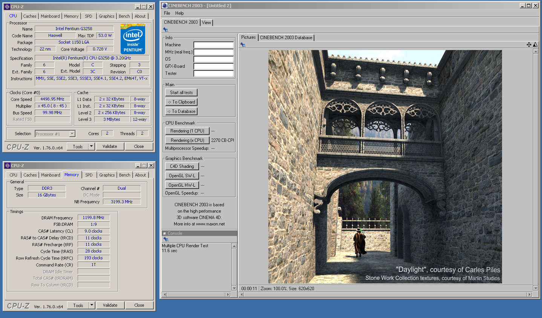Start the OpenGL SW-L benchmark
542x318 pixels.
(x=182, y=176)
